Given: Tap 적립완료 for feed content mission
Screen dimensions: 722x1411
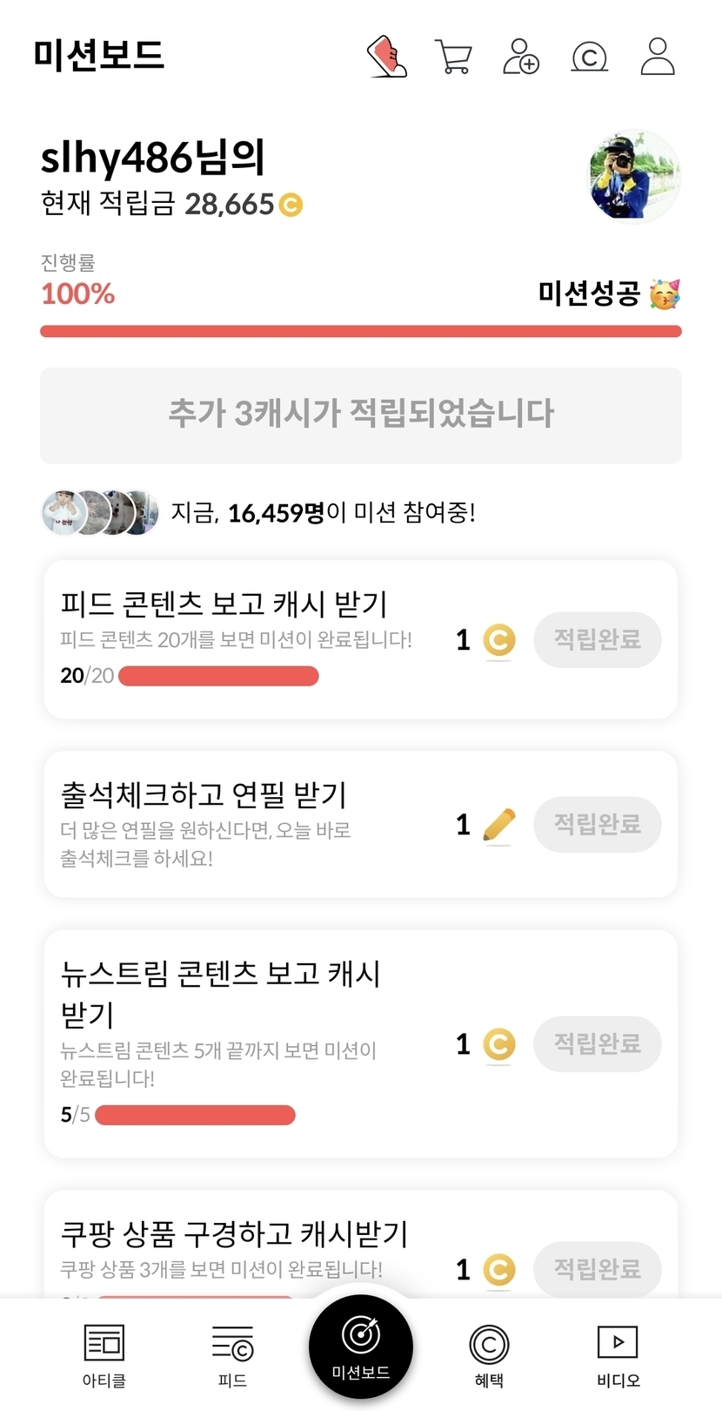Looking at the screenshot, I should (598, 640).
